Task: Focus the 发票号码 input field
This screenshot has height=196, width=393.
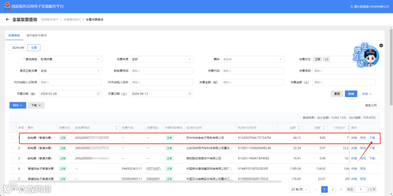Action: pyautogui.click(x=344, y=71)
